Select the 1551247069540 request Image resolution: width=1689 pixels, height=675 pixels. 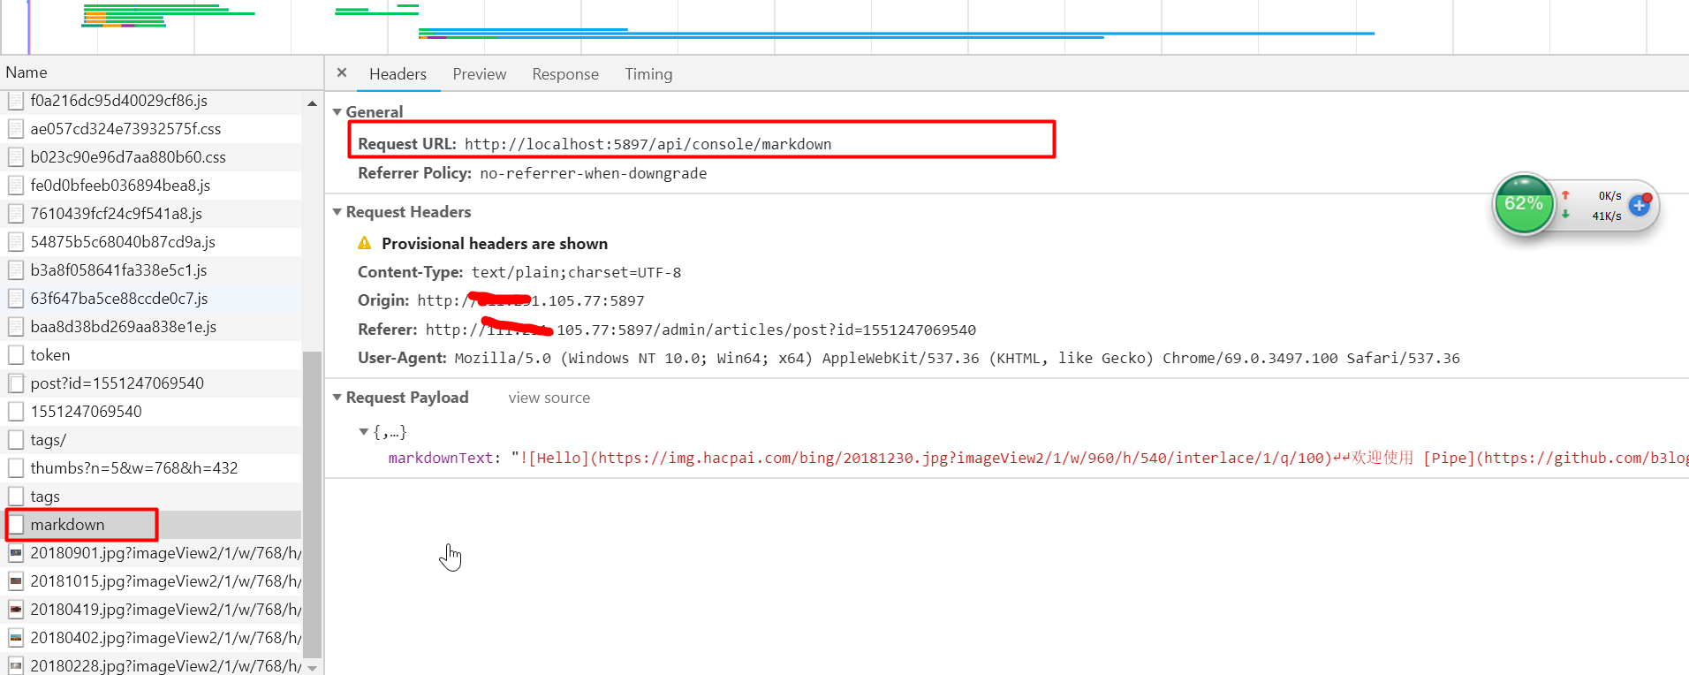[x=150, y=412]
